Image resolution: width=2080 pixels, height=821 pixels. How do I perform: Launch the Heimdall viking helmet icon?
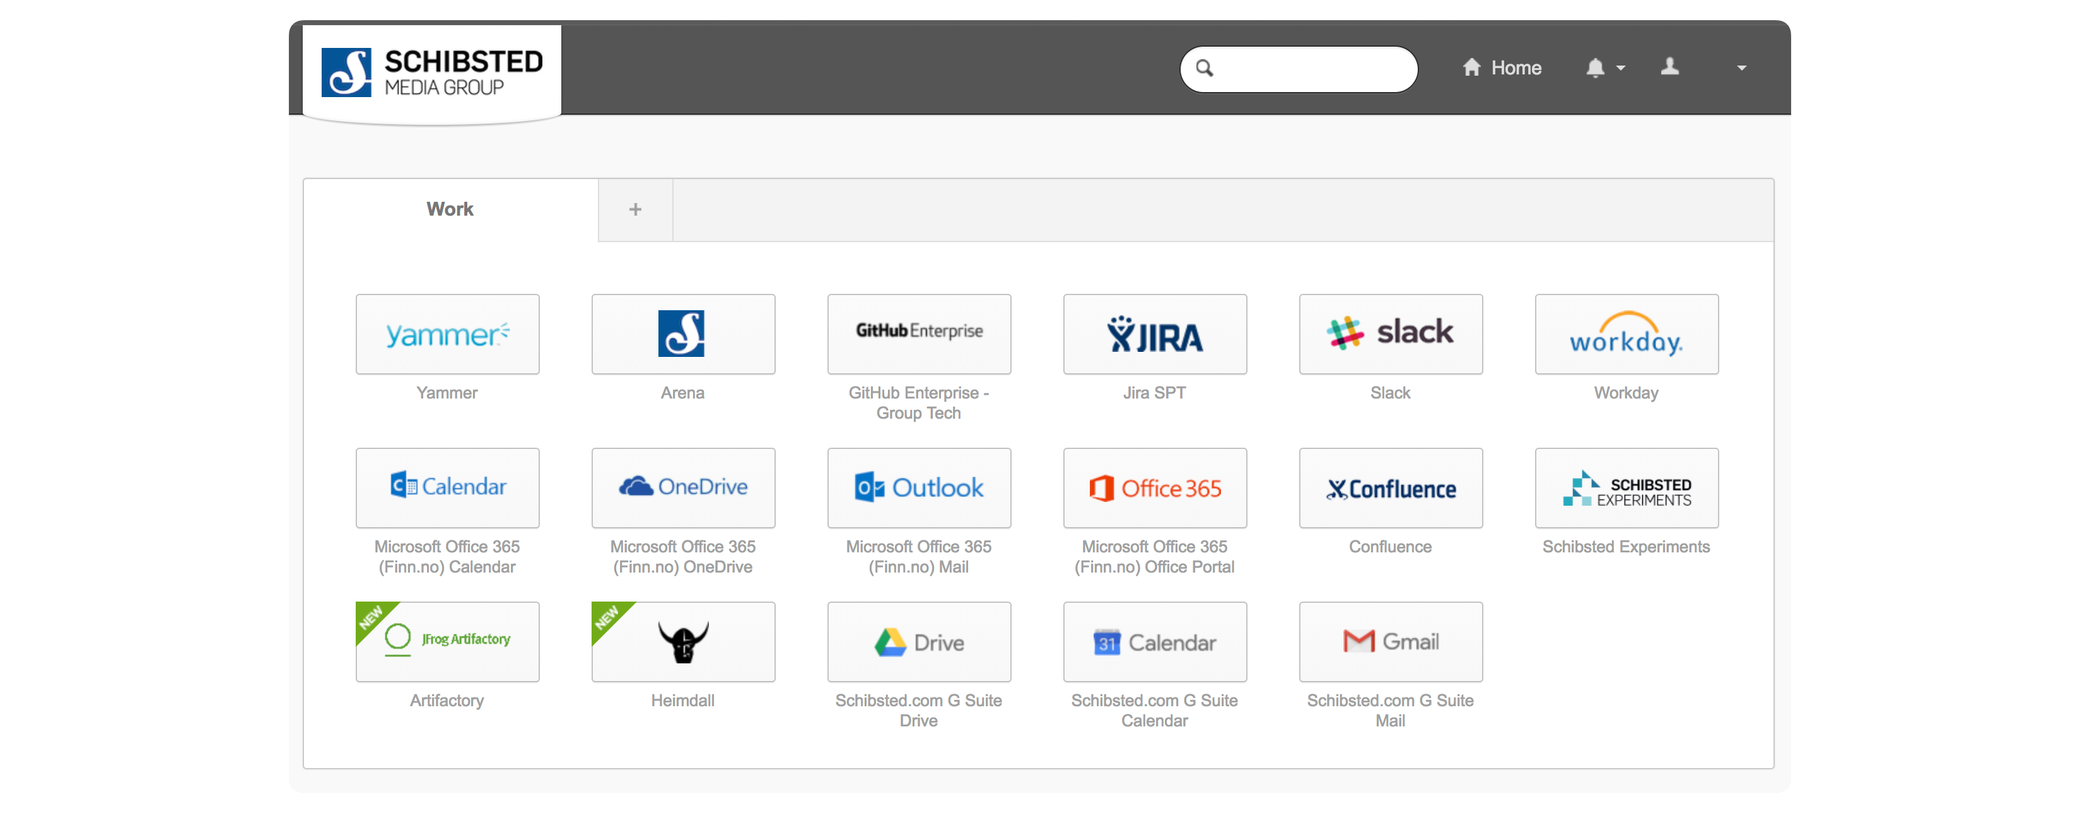[x=682, y=642]
